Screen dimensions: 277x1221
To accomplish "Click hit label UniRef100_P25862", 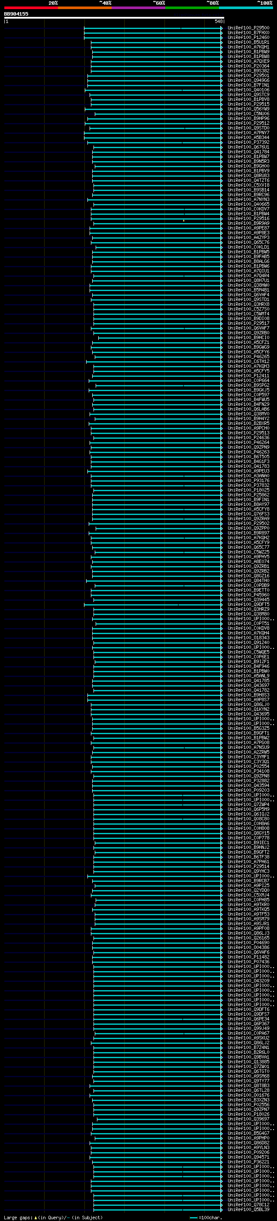I will [248, 495].
